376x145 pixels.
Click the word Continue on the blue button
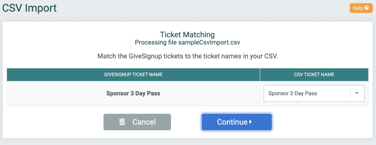[232, 122]
